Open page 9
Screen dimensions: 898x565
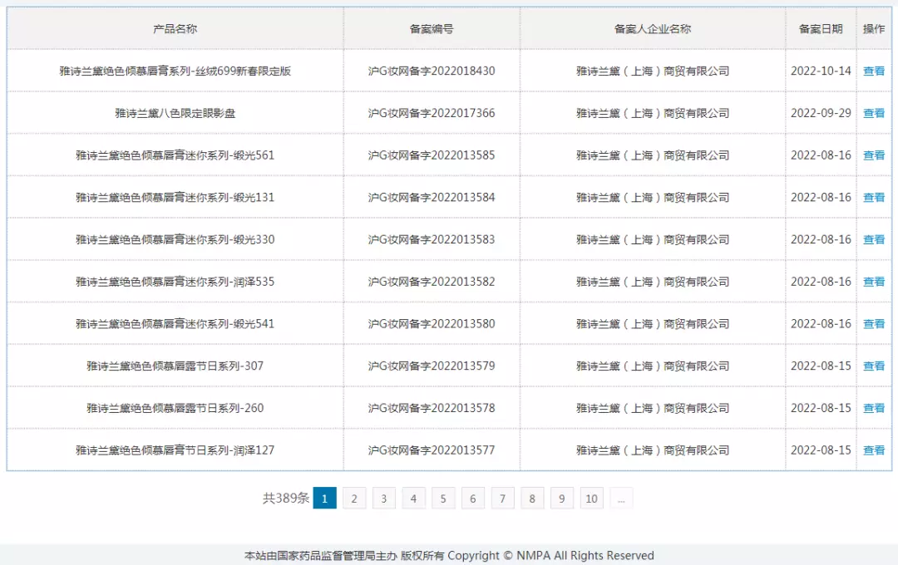pyautogui.click(x=562, y=498)
